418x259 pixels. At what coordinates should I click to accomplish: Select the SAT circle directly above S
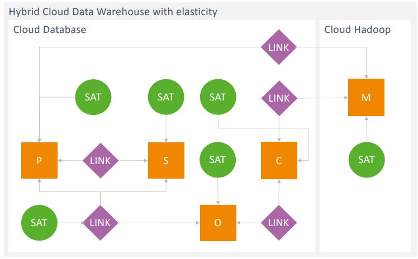coord(166,97)
